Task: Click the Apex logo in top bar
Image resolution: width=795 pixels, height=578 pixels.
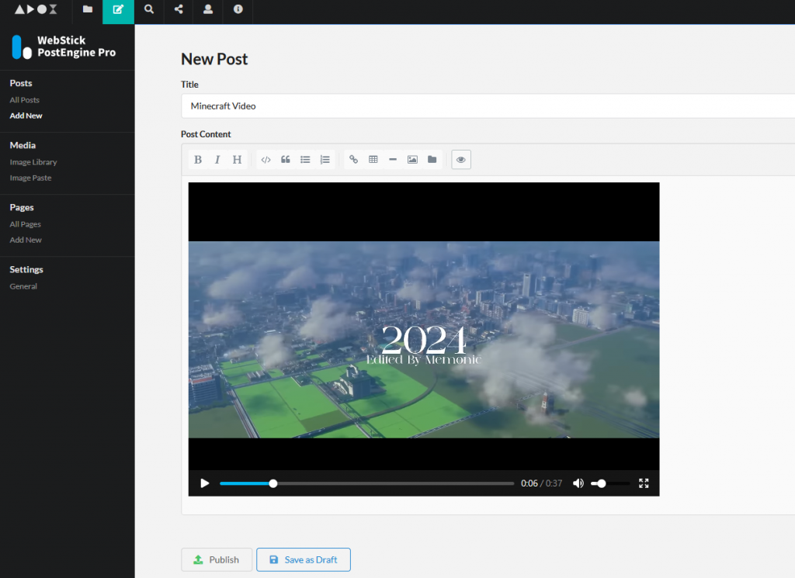Action: pyautogui.click(x=36, y=9)
